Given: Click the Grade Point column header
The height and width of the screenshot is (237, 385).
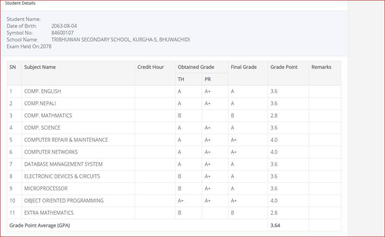Looking at the screenshot, I should (284, 67).
